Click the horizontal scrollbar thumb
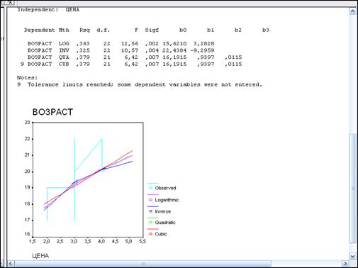This screenshot has height=268, width=358. coord(143,264)
